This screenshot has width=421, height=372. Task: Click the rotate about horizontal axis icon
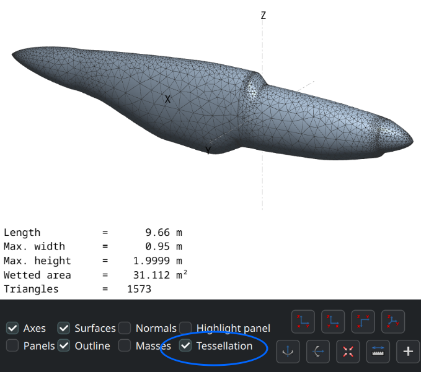318,351
